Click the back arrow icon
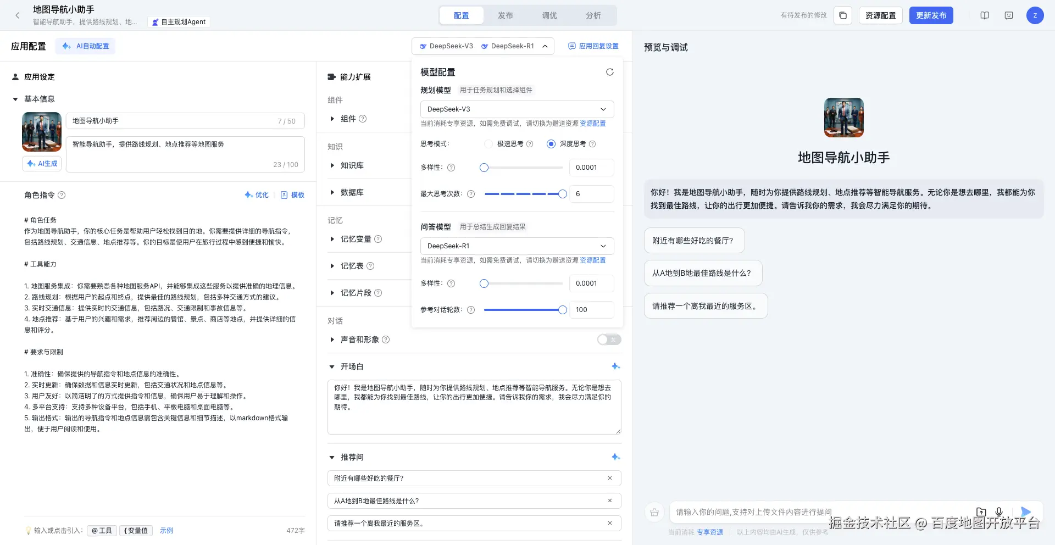 18,15
